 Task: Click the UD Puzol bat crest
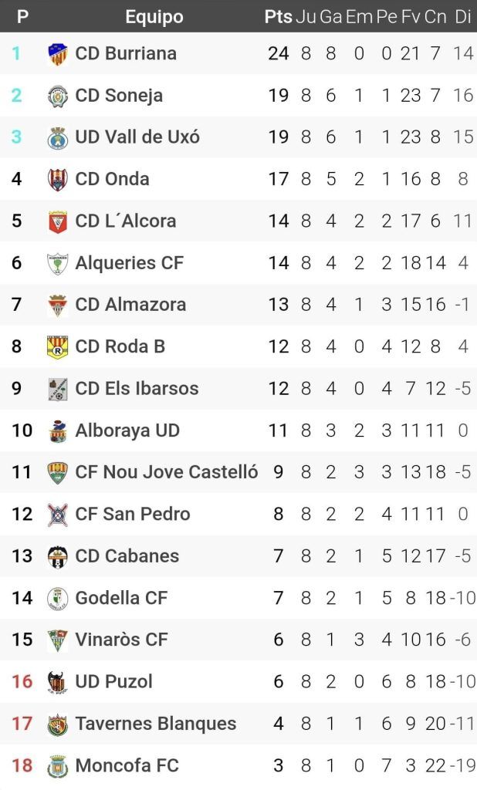point(57,682)
